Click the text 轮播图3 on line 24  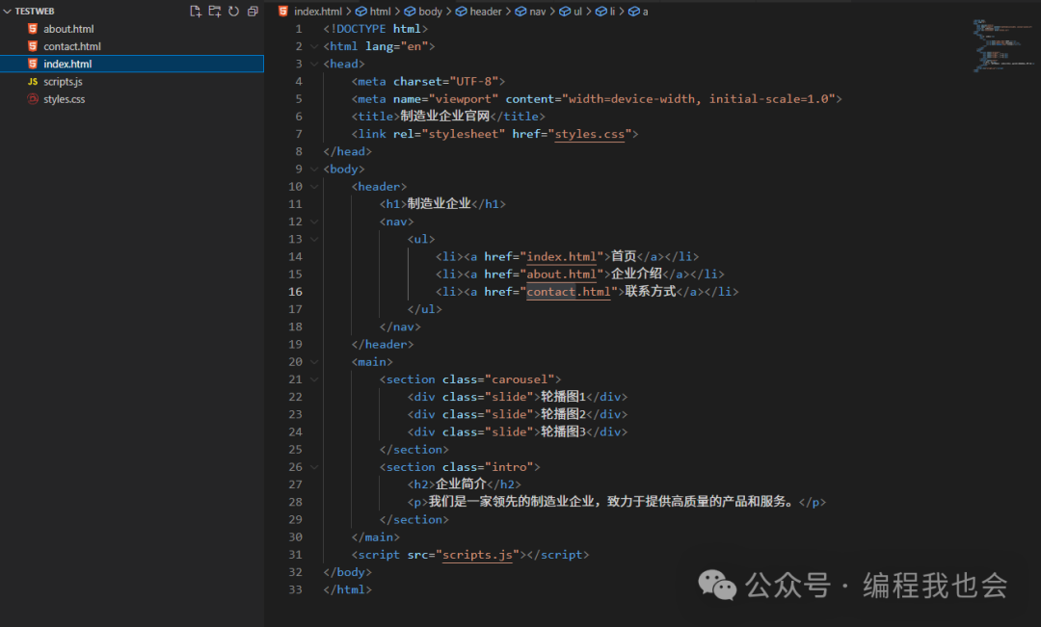click(563, 431)
